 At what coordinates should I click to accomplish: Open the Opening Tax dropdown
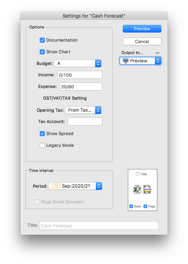[x=83, y=110]
